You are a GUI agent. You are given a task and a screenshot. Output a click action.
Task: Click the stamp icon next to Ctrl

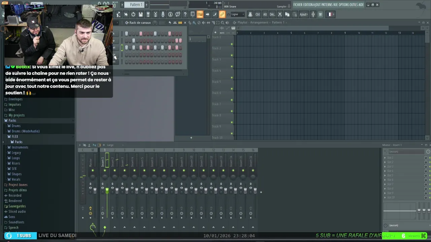pyautogui.click(x=250, y=14)
